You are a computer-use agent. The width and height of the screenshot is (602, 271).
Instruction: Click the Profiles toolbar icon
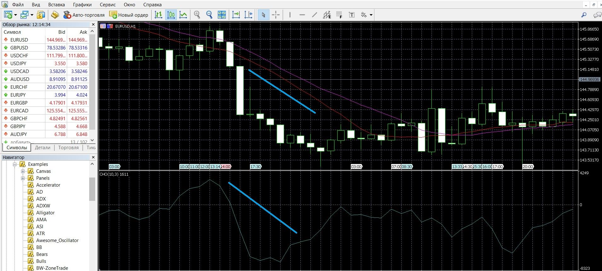tap(25, 15)
